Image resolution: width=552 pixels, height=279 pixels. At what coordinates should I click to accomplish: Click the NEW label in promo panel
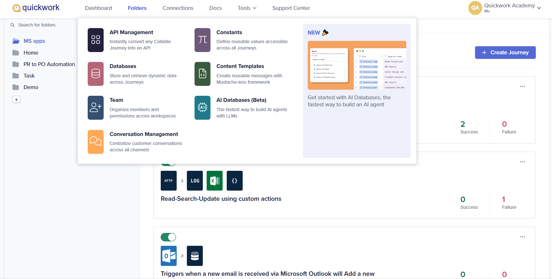(314, 33)
